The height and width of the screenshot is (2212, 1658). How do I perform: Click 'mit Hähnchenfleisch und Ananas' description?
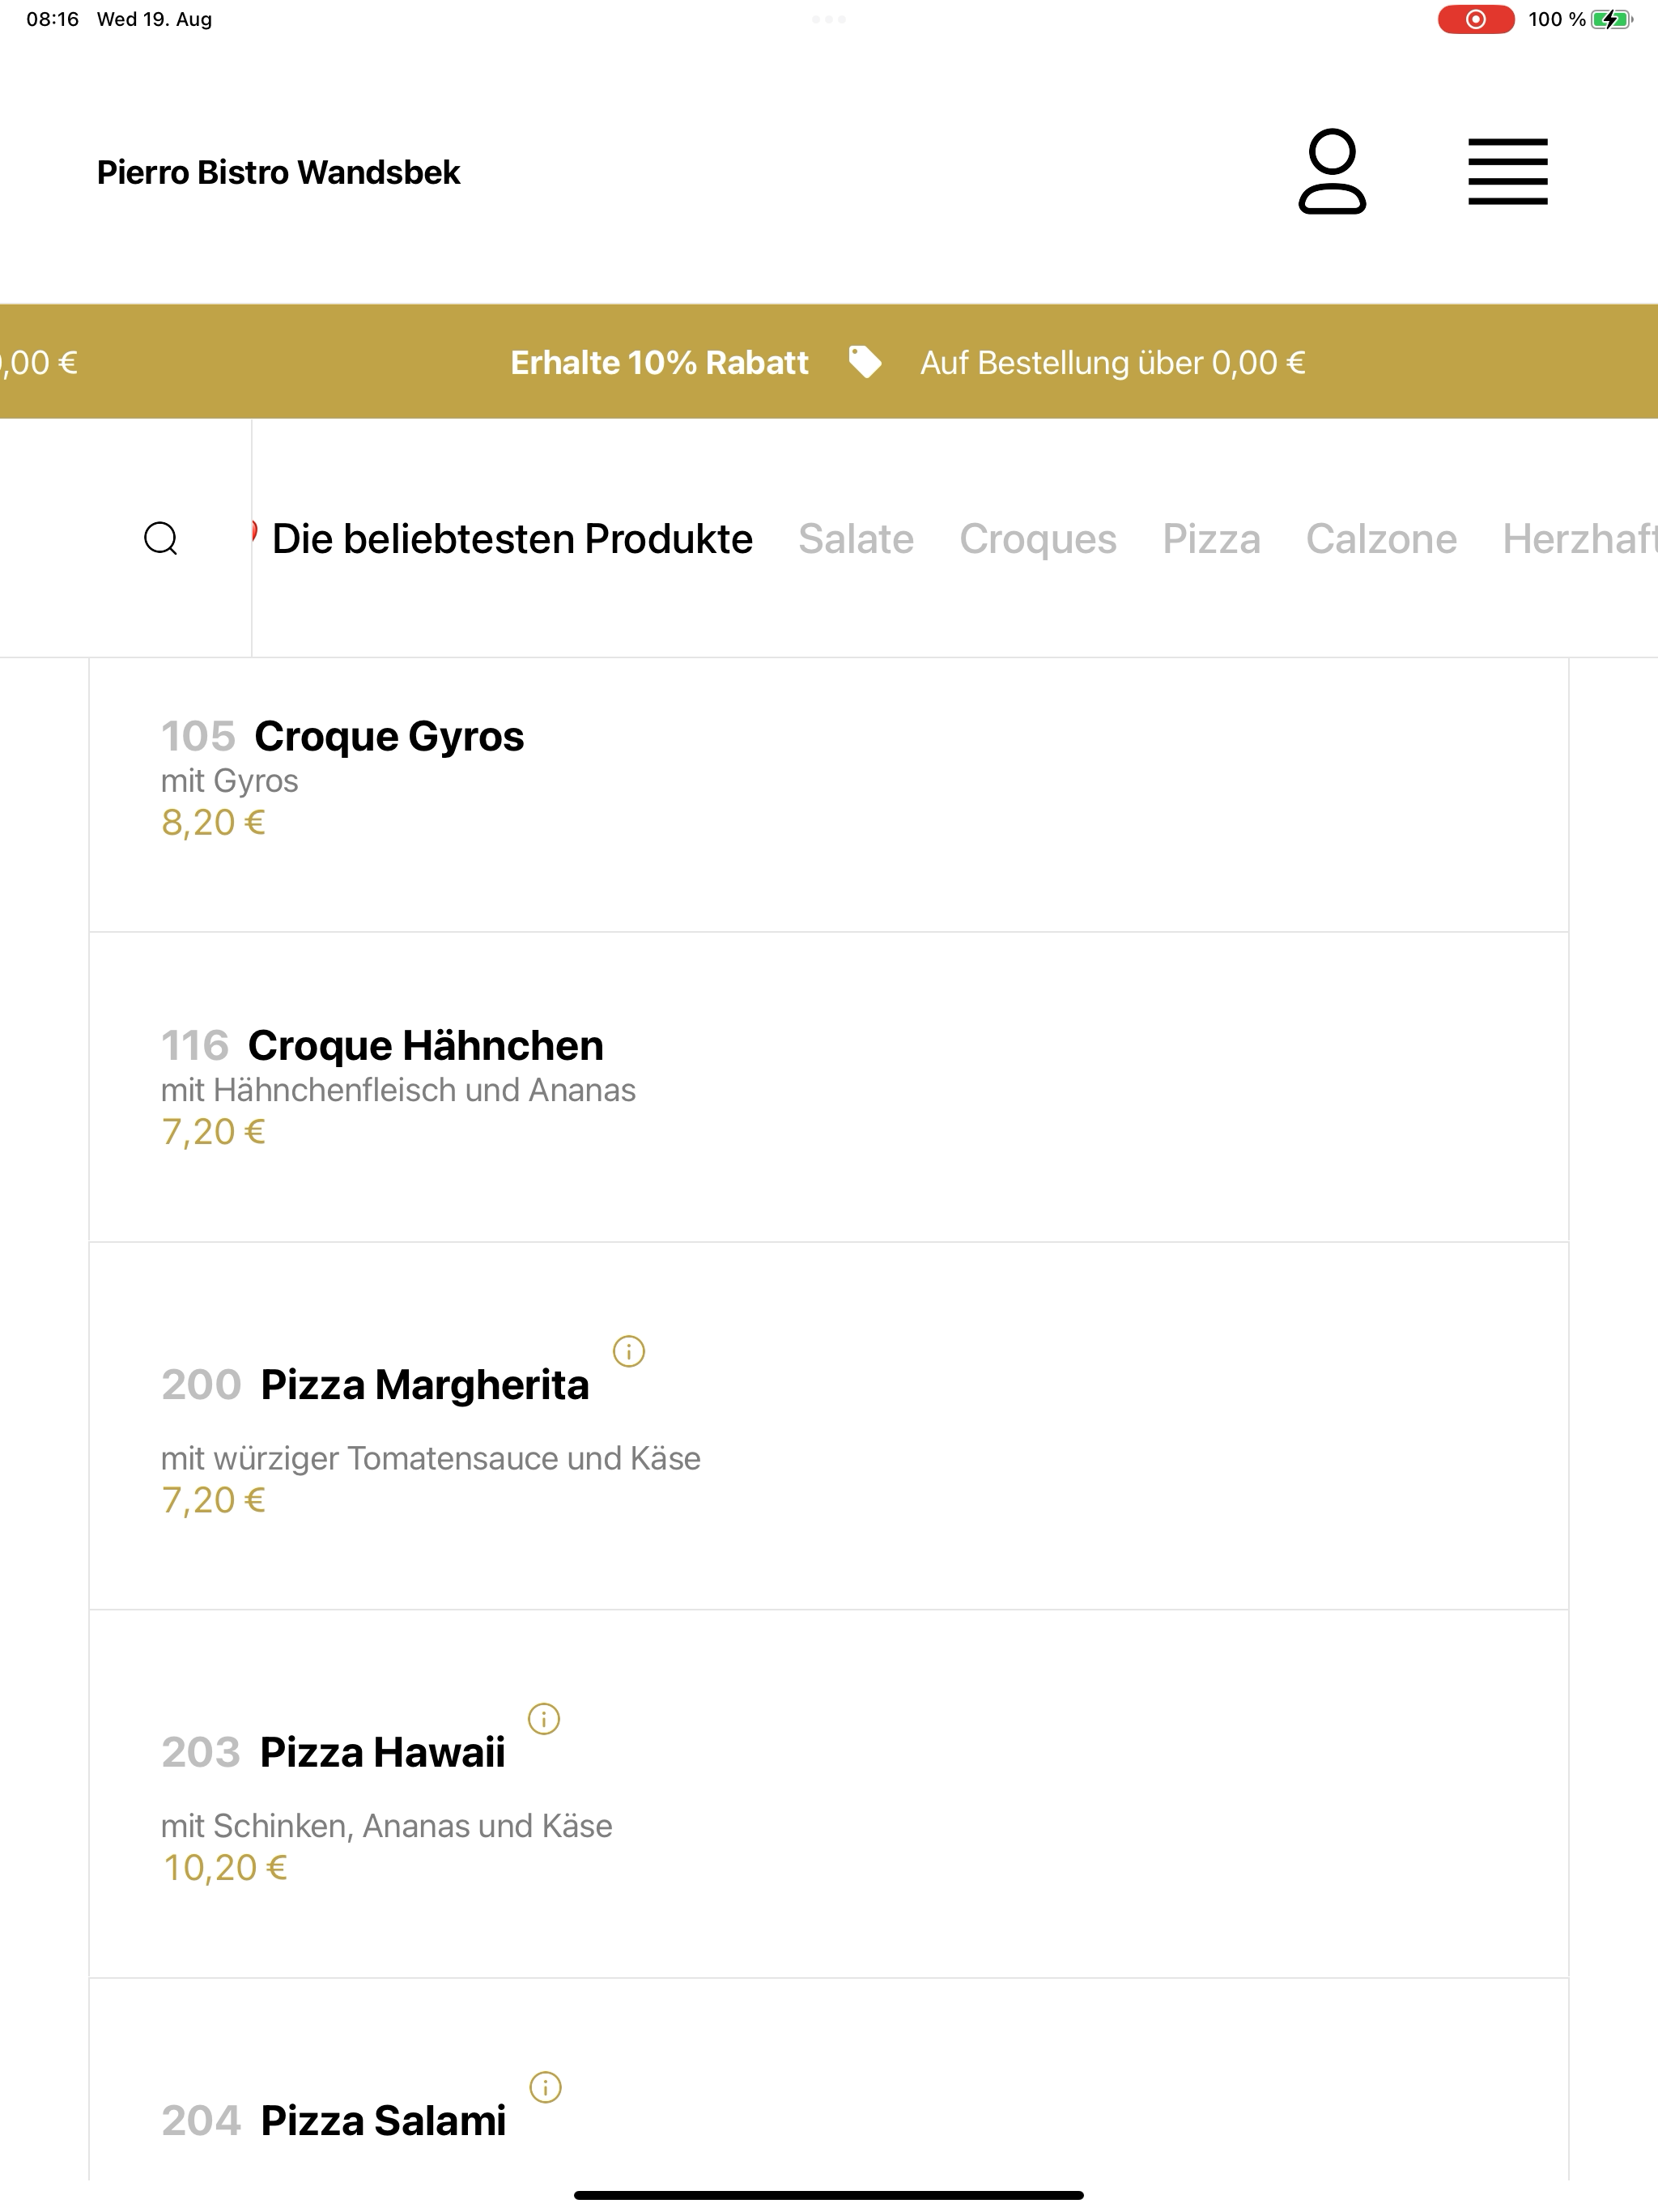tap(398, 1090)
